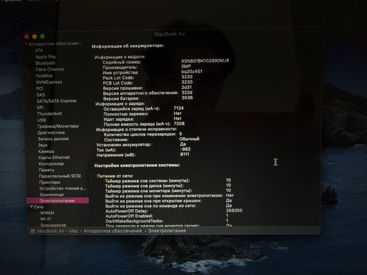Screen dimensions: 367x275
Task: Open Wi-Fi network info
Action: (45, 219)
